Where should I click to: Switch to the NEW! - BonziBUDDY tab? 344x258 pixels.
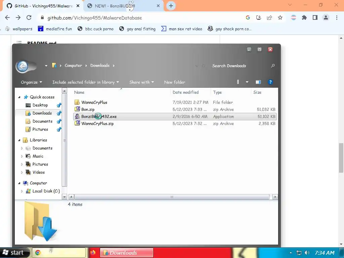(124, 6)
